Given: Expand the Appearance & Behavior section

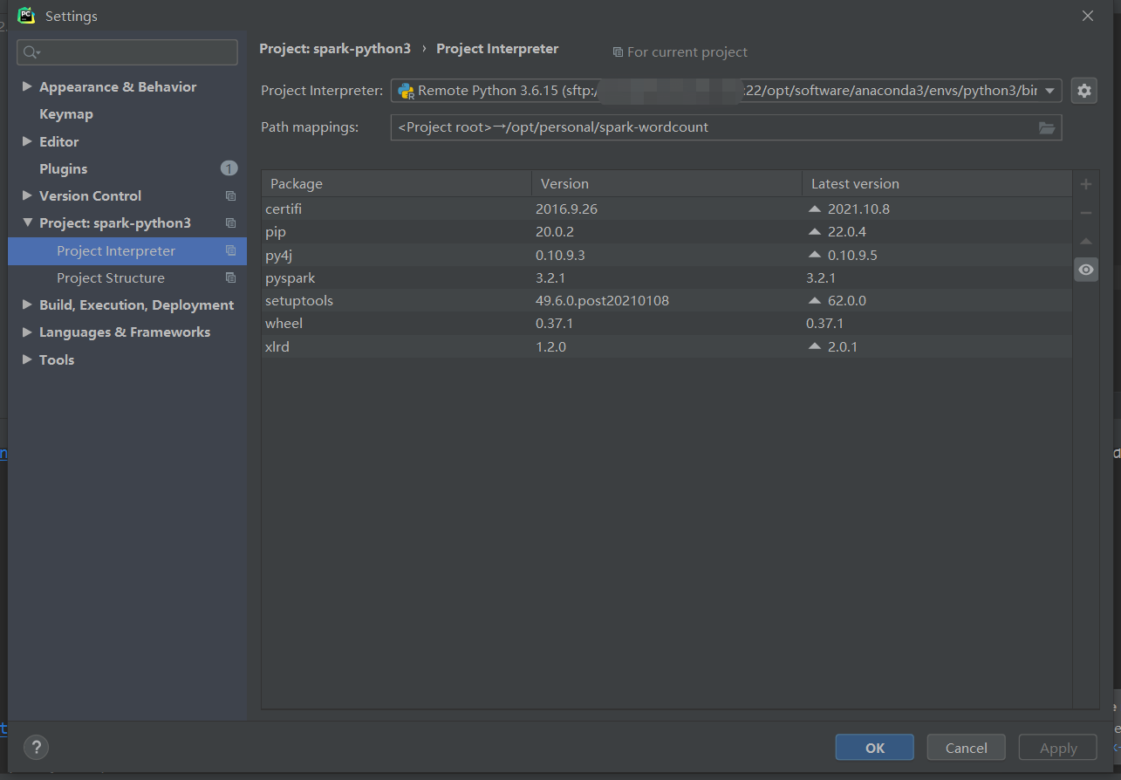Looking at the screenshot, I should tap(27, 86).
